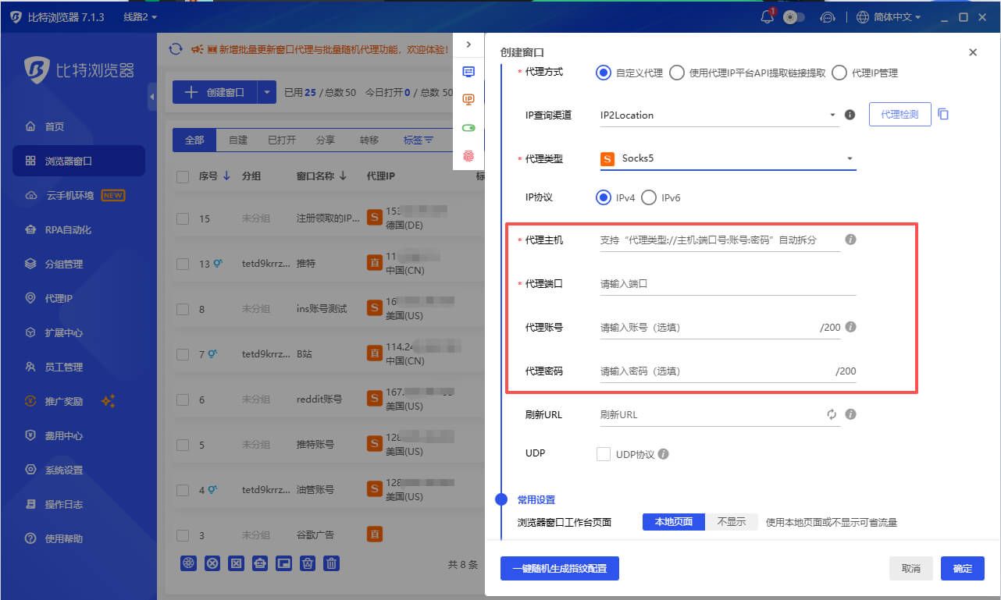Viewport: 1001px width, 600px height.
Task: Check the reddit账号 row checkbox
Action: pos(183,399)
